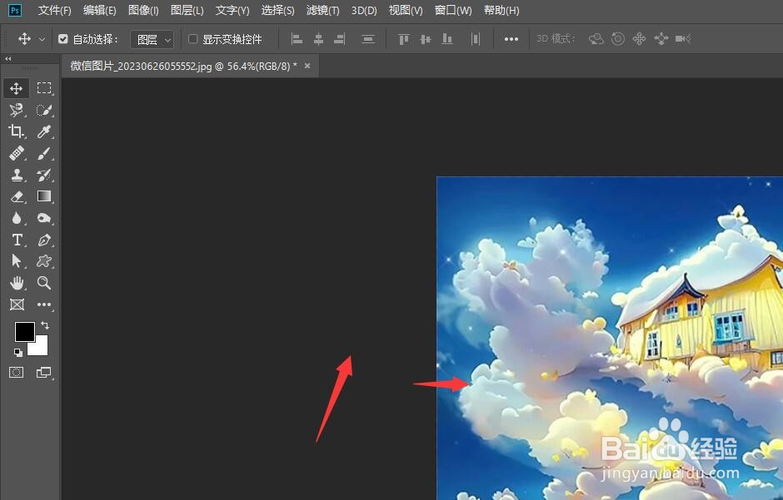Open the 窗口(W) menu
783x500 pixels.
pyautogui.click(x=453, y=10)
